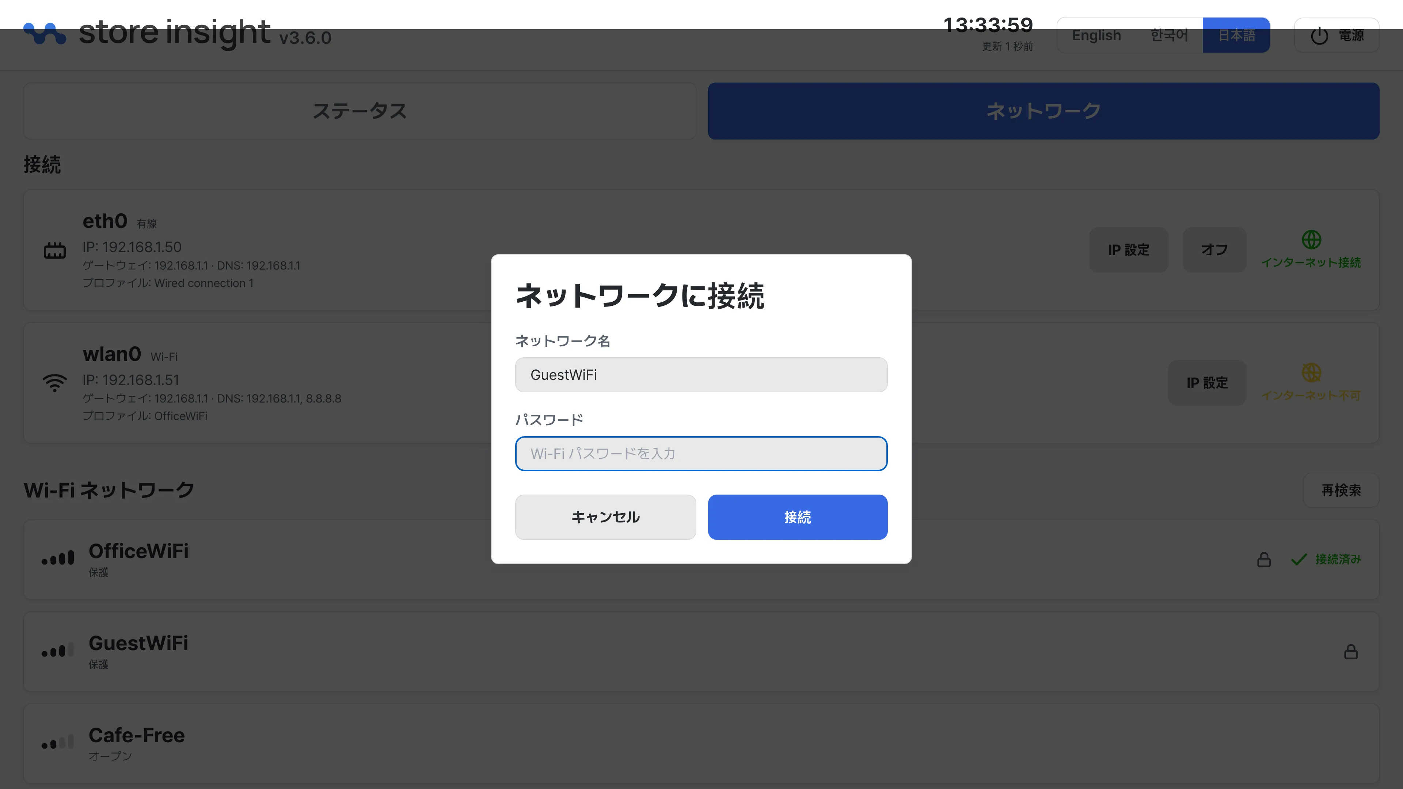The height and width of the screenshot is (789, 1403).
Task: Click the パスワード field label
Action: coord(549,420)
